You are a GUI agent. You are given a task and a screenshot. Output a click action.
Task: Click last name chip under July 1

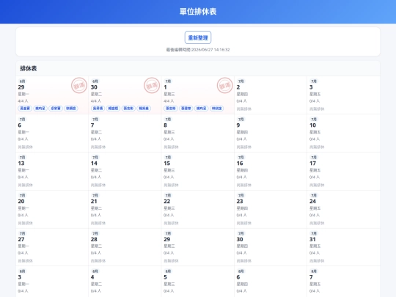click(216, 109)
